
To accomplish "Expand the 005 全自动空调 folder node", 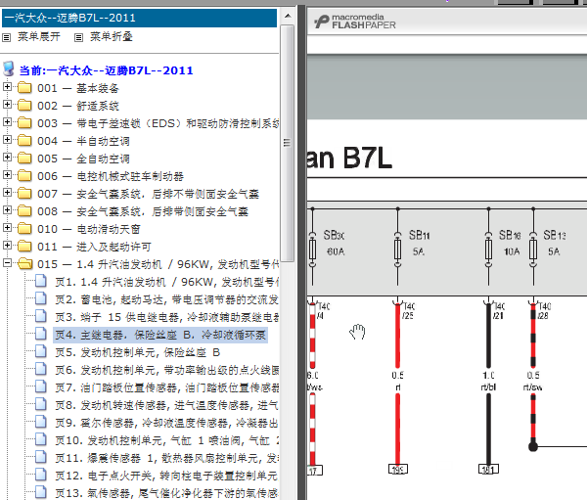I will point(7,158).
